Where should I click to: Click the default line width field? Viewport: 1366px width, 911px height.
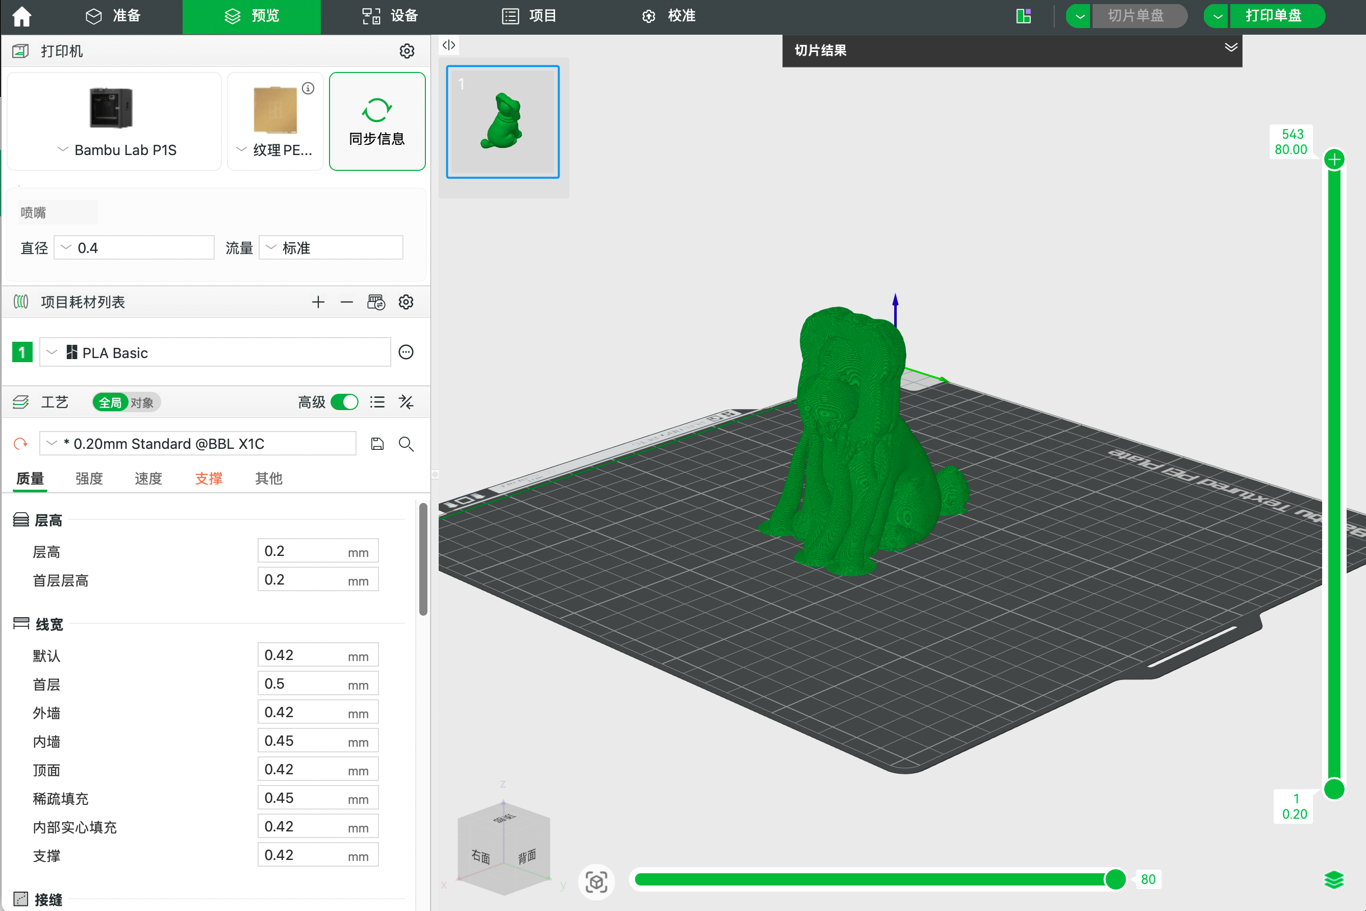(x=318, y=655)
